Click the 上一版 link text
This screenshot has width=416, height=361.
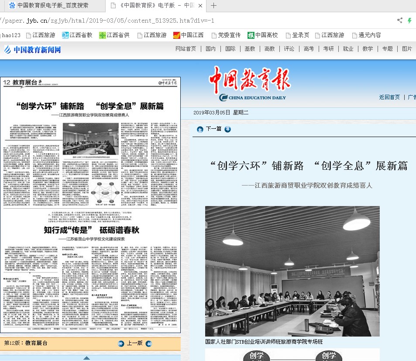click(135, 343)
